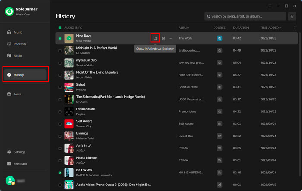Click the NoteBurner logo icon
The height and width of the screenshot is (191, 302).
click(x=9, y=12)
